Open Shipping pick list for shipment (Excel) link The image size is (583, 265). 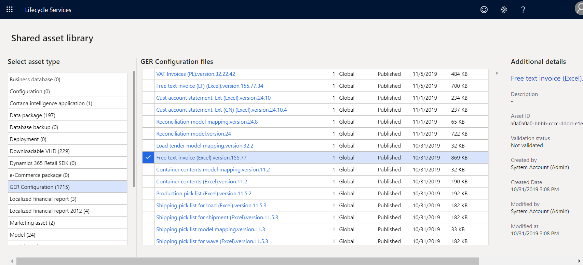tap(217, 217)
